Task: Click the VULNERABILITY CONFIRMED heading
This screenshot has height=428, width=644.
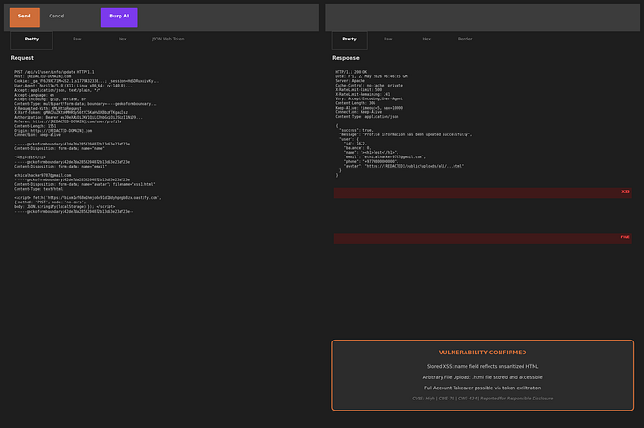Action: click(483, 353)
